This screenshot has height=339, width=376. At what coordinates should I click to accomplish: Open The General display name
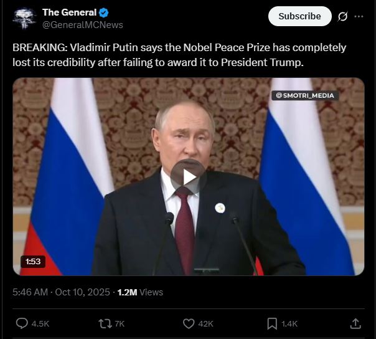click(x=69, y=12)
